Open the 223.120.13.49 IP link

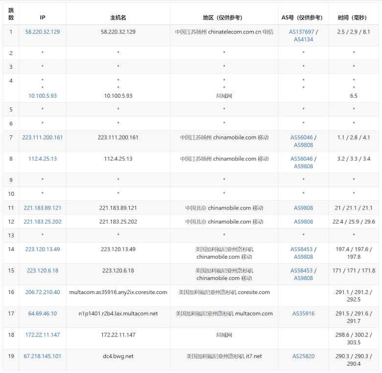[43, 249]
